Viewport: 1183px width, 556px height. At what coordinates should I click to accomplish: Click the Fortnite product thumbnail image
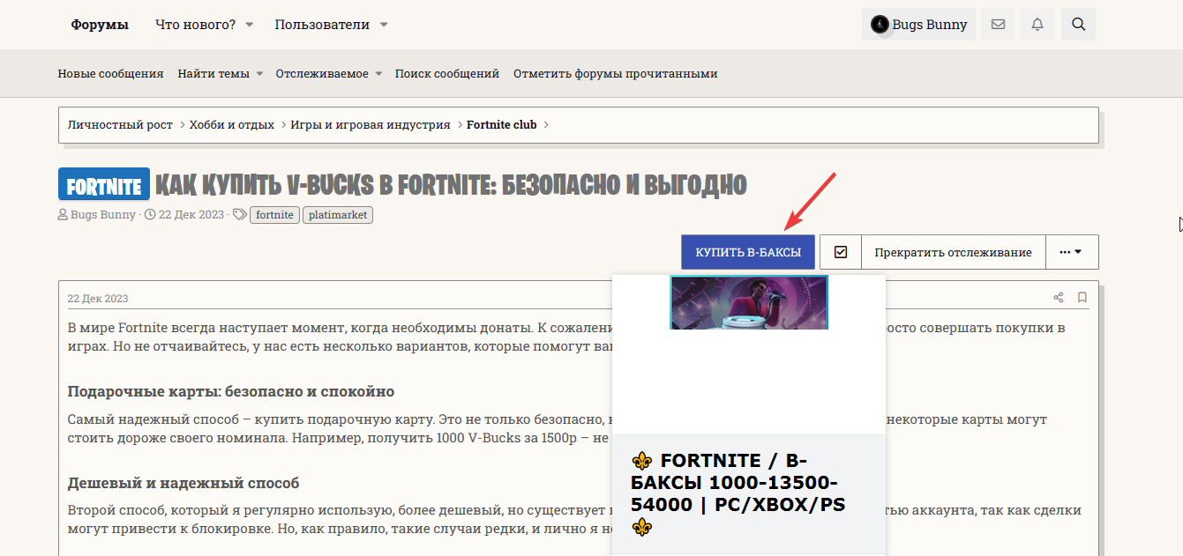[x=749, y=302]
